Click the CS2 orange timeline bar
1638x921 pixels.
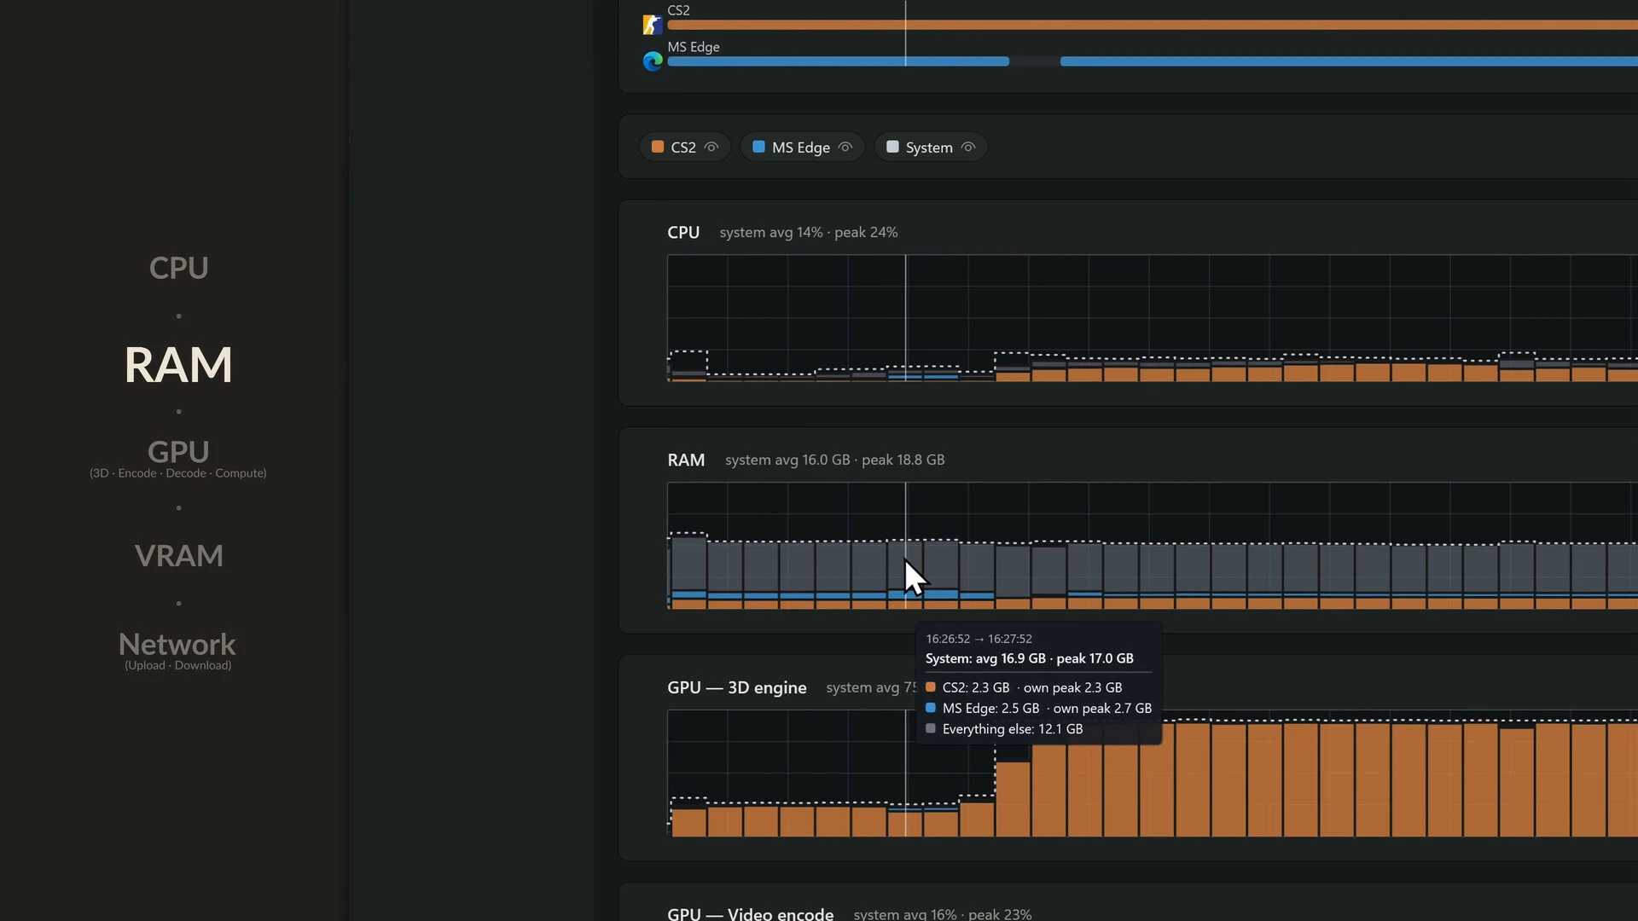1153,26
